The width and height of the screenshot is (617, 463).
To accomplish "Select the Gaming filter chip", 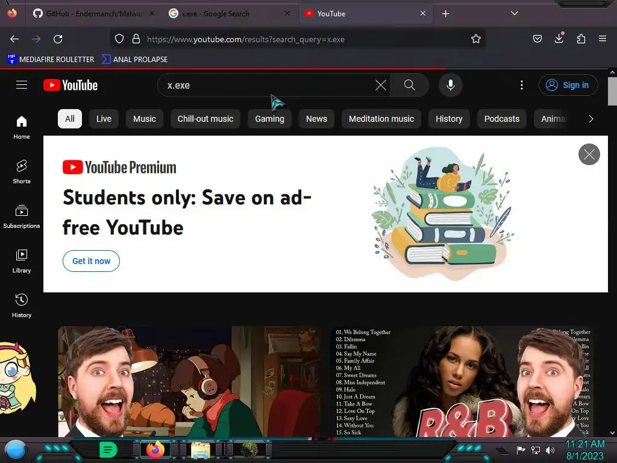I will pyautogui.click(x=269, y=119).
